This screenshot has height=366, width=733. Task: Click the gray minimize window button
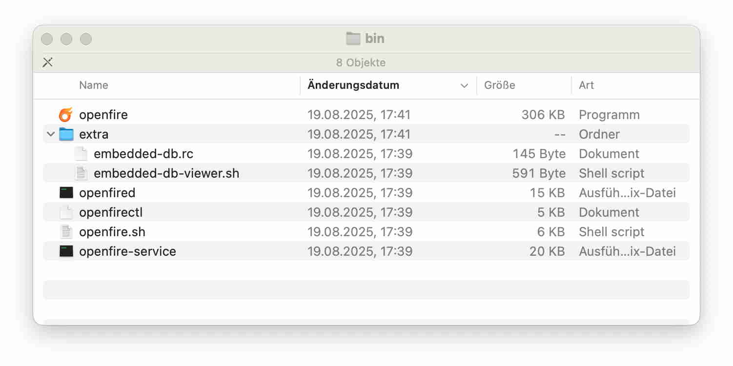click(x=66, y=39)
